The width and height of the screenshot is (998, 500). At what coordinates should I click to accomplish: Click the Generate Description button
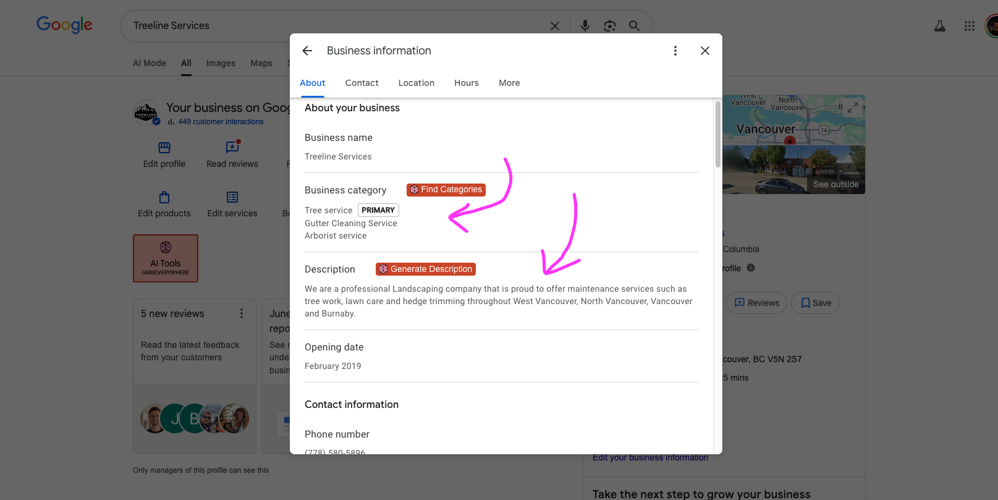click(x=426, y=269)
